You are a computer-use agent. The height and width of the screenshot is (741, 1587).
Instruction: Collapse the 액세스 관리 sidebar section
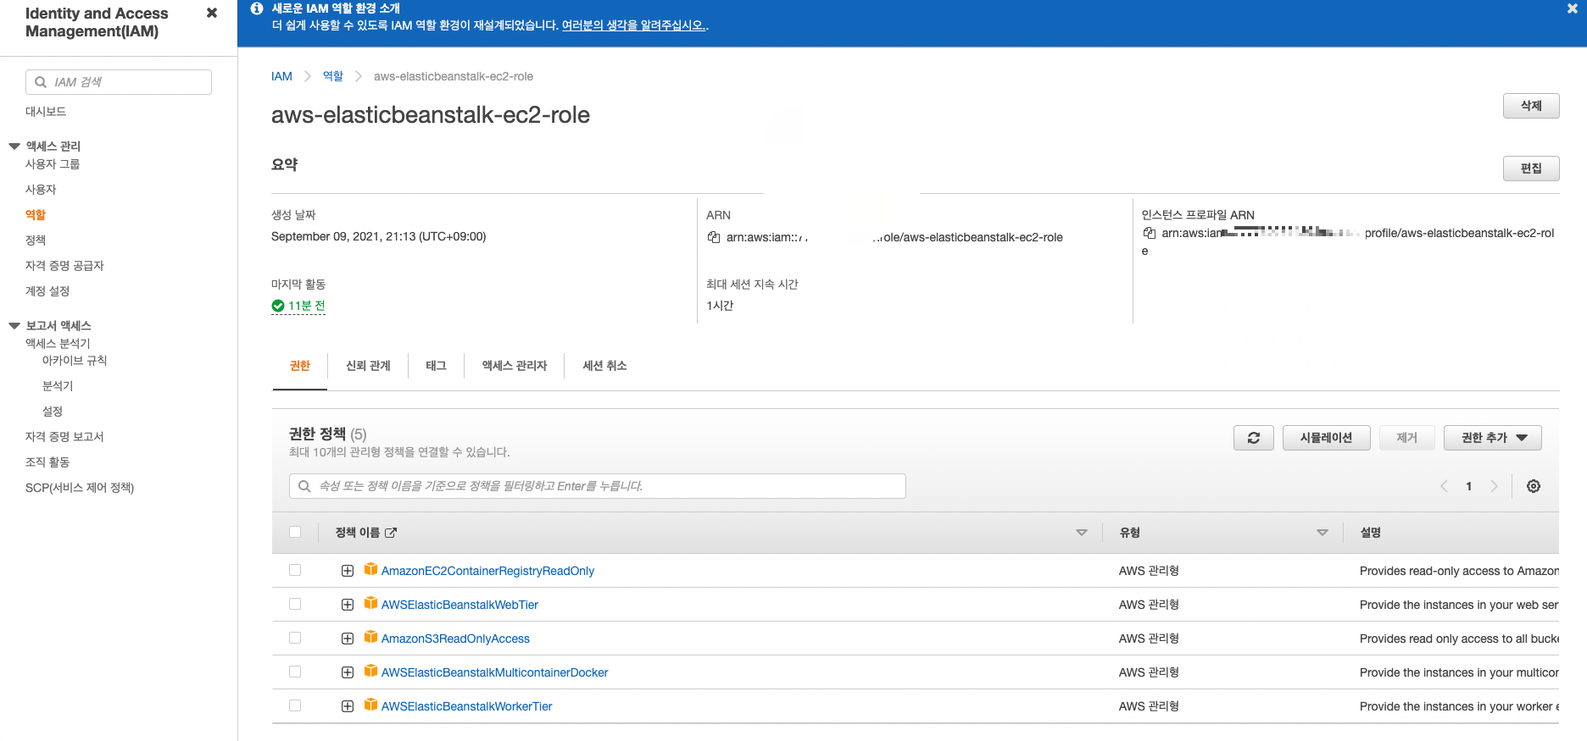pos(14,147)
